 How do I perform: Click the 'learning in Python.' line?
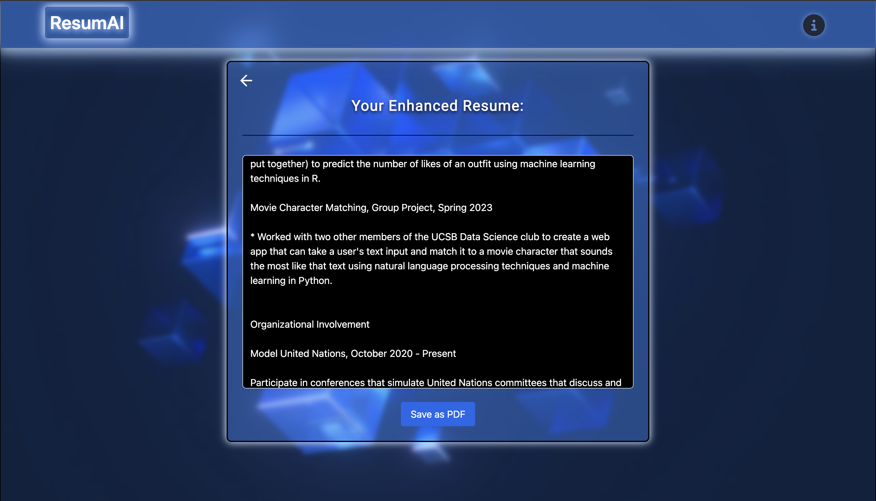point(291,280)
